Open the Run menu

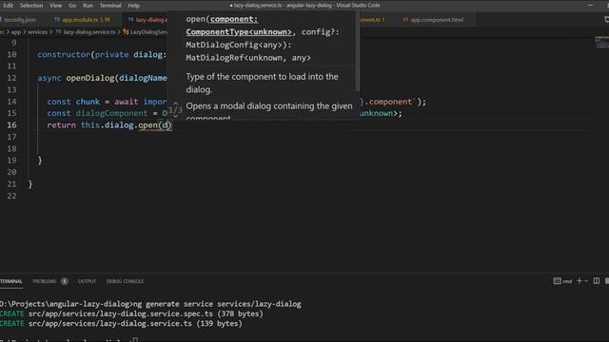(x=88, y=6)
